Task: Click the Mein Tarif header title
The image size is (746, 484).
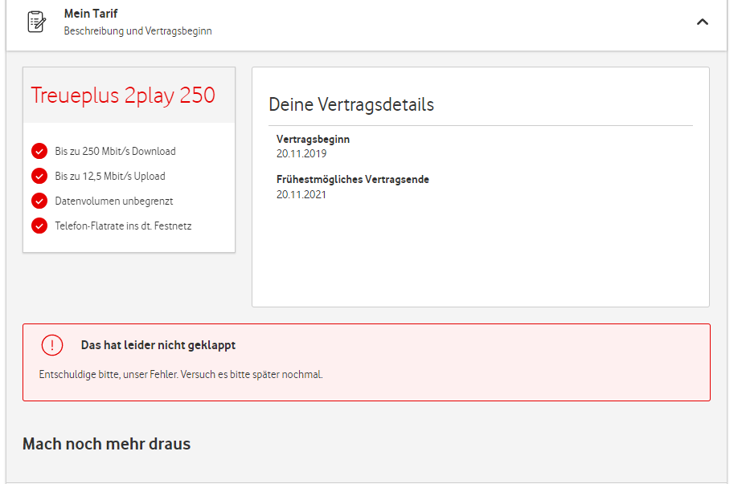Action: pyautogui.click(x=91, y=14)
